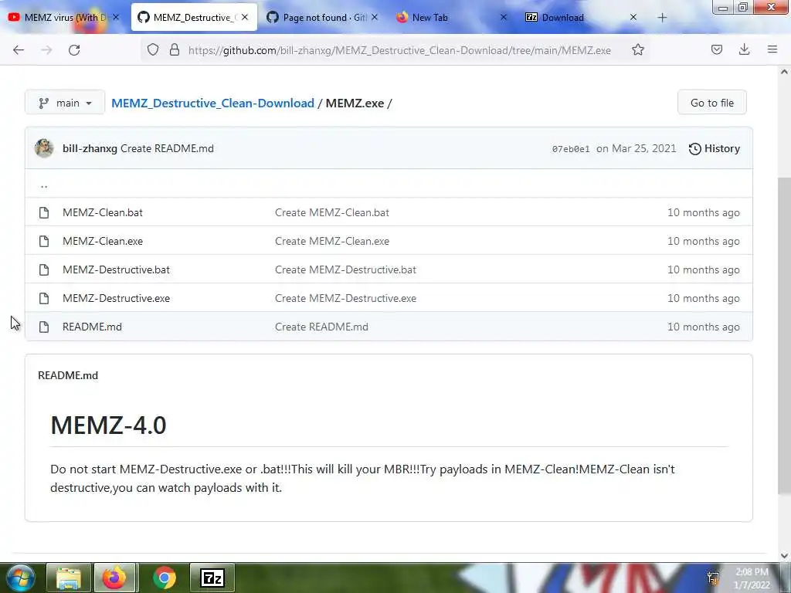Click the page vertical scrollbar

point(784,335)
